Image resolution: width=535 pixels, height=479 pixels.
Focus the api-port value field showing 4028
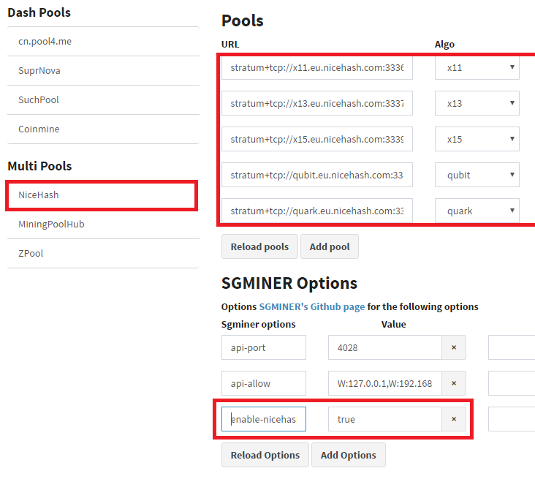[x=385, y=347]
